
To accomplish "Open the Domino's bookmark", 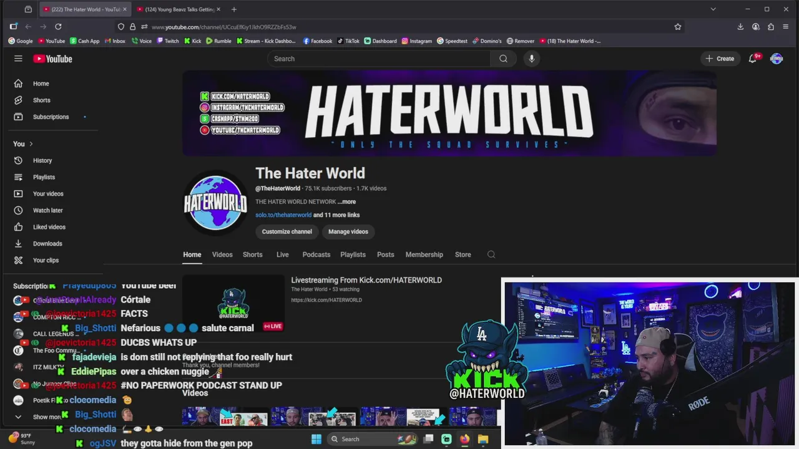I will click(x=487, y=41).
